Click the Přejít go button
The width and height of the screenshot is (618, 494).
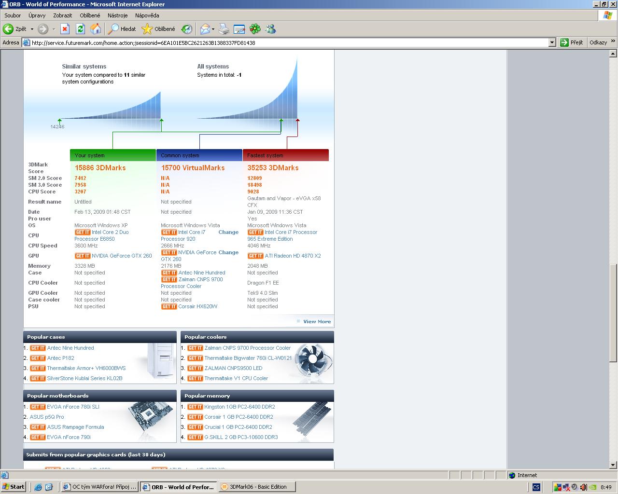tap(572, 42)
